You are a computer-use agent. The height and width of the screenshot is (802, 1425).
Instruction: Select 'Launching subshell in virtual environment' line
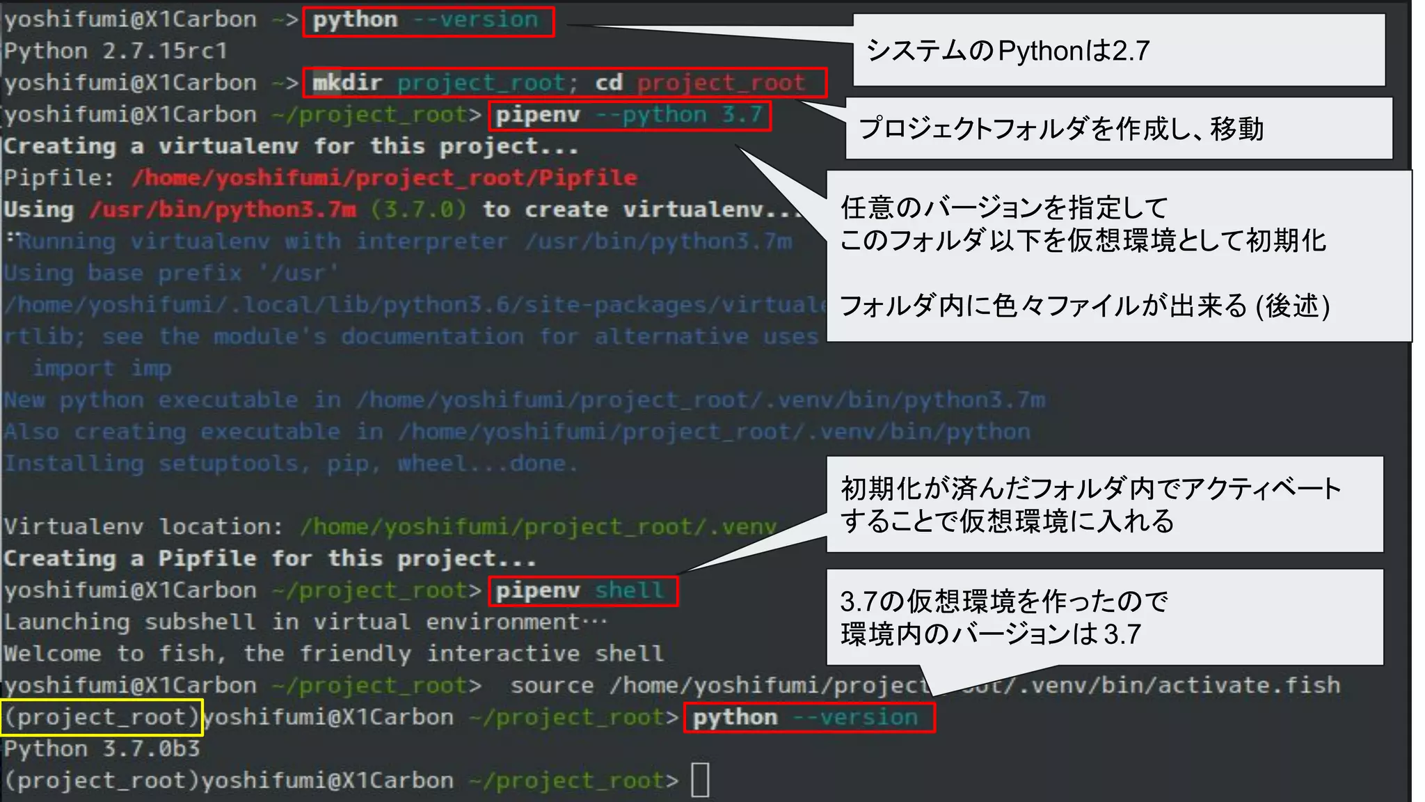tap(305, 622)
